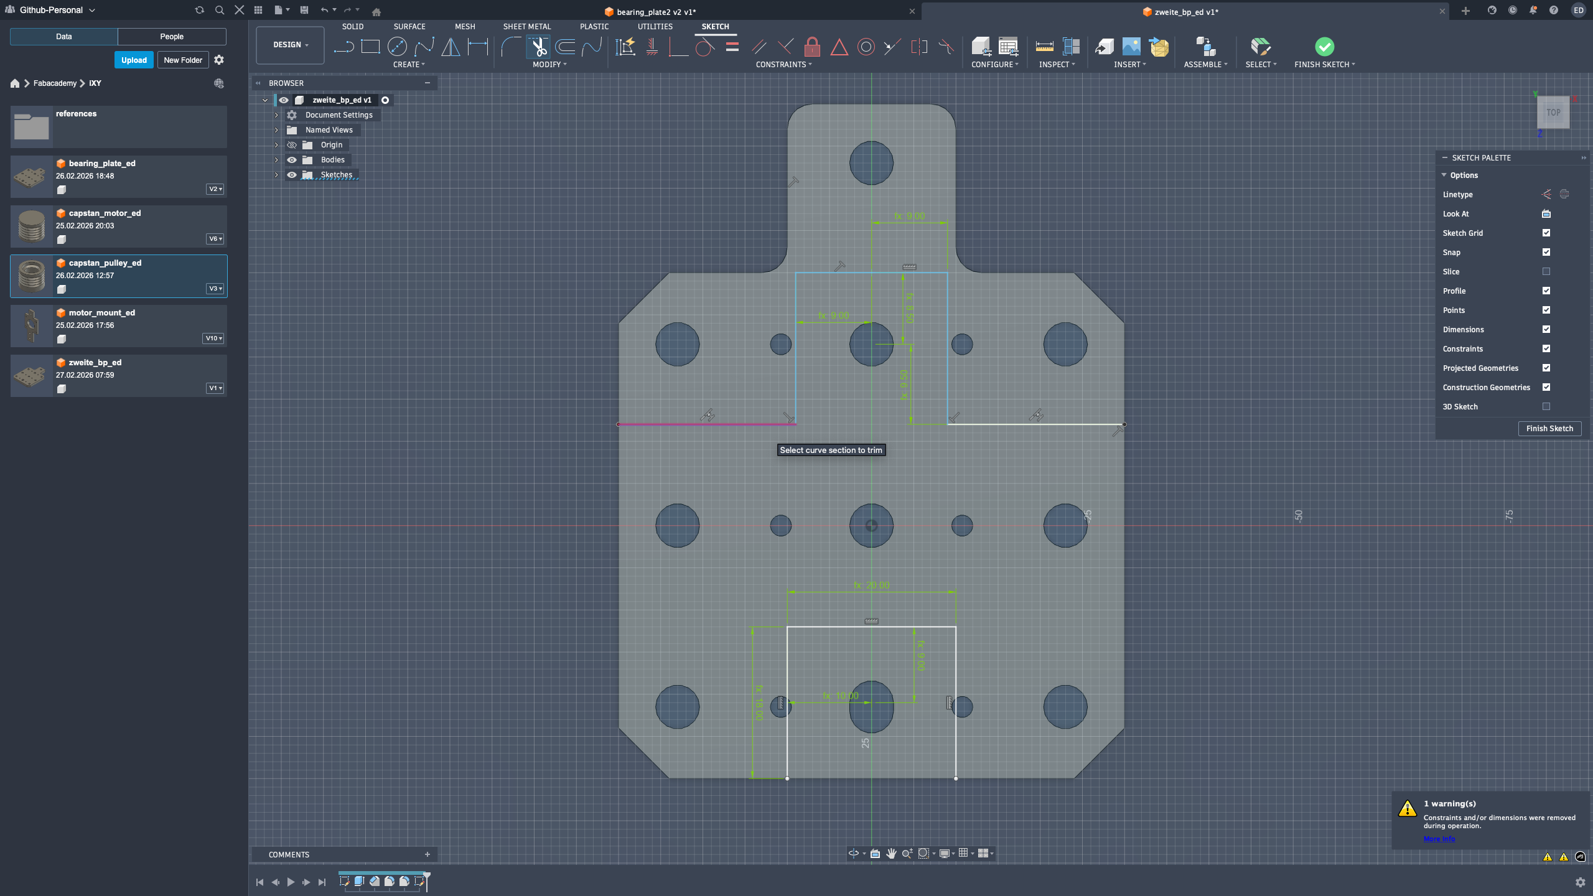
Task: Uncheck the Sketch Grid option
Action: click(x=1546, y=233)
